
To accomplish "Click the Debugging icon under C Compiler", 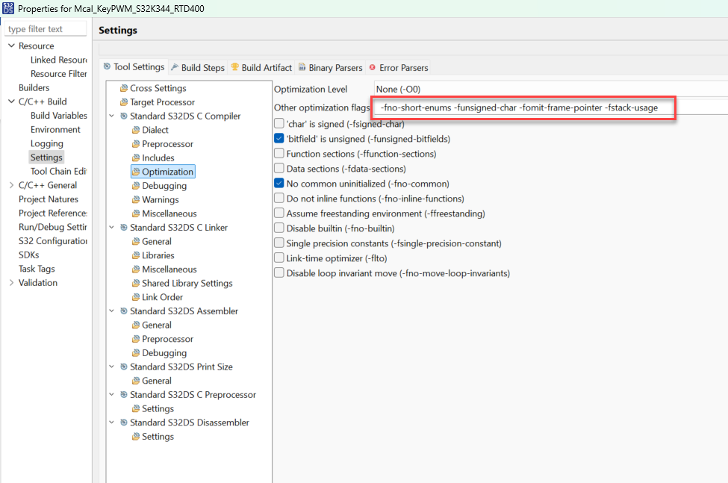I will pos(136,186).
